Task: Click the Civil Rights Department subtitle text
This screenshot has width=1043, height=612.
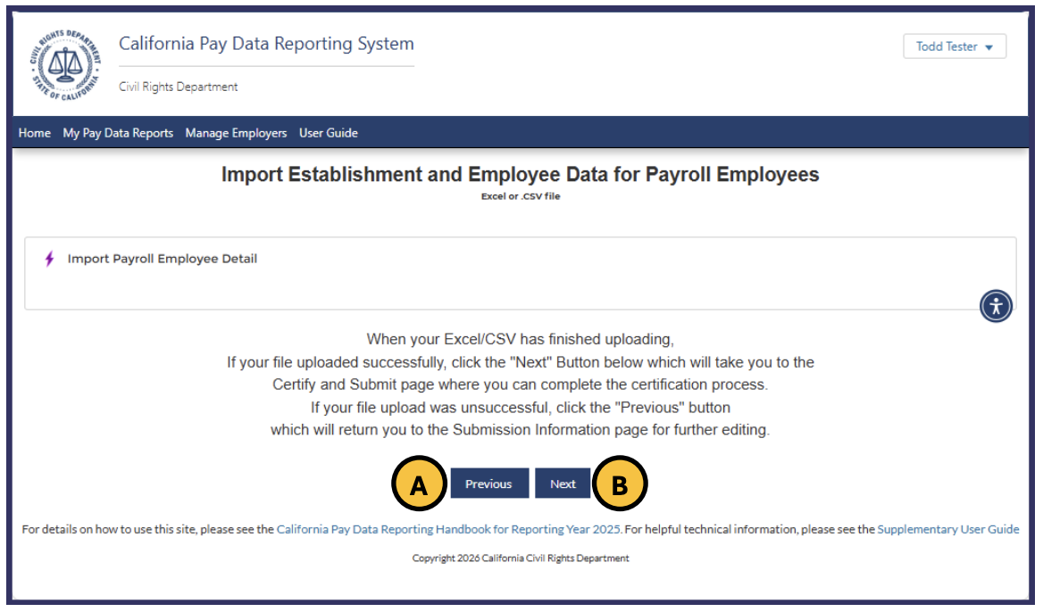Action: [178, 87]
